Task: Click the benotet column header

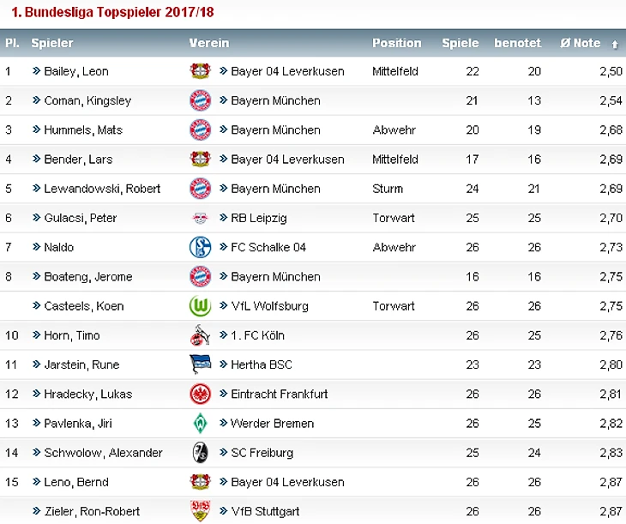Action: tap(517, 43)
